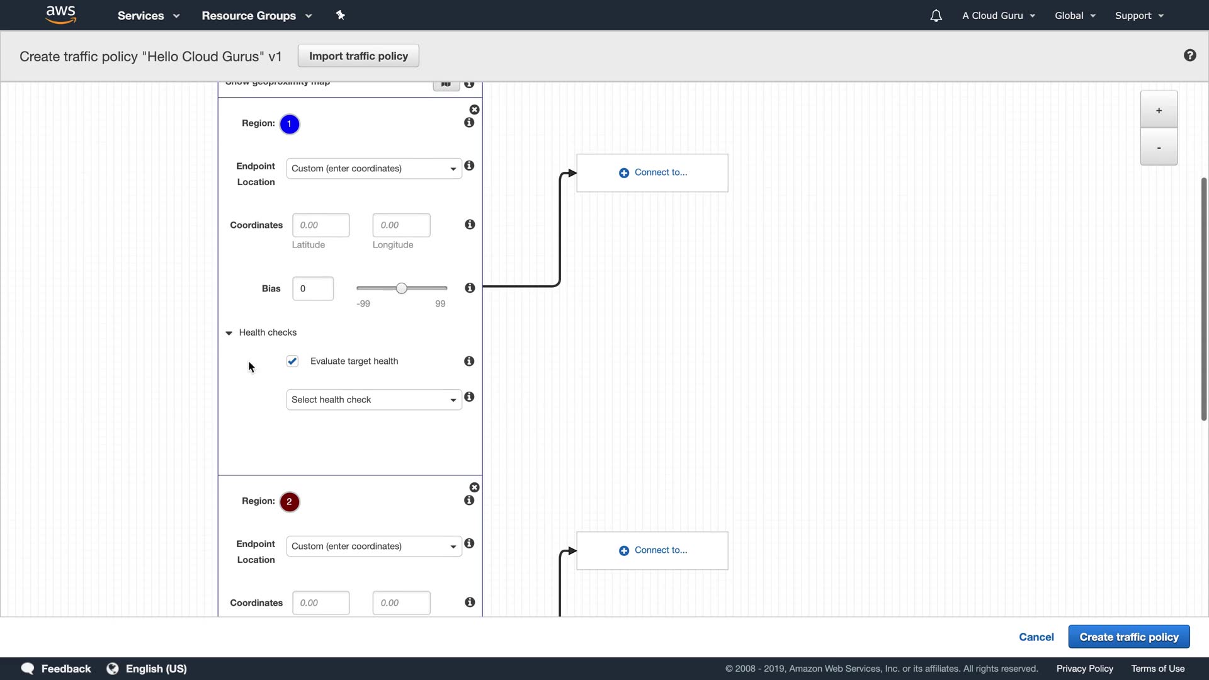The width and height of the screenshot is (1209, 680).
Task: Click the Region 1 Latitude input field
Action: coord(321,225)
